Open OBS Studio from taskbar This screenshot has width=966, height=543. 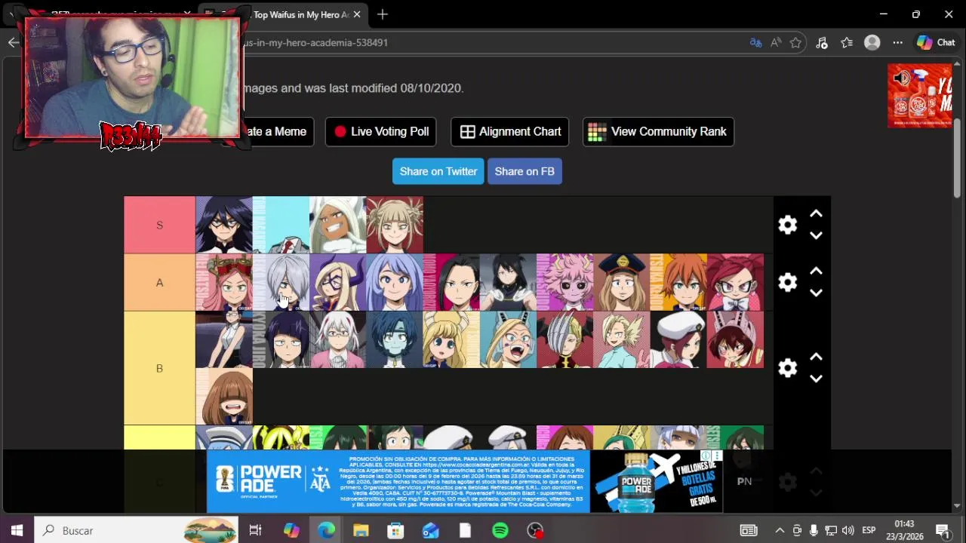click(535, 530)
